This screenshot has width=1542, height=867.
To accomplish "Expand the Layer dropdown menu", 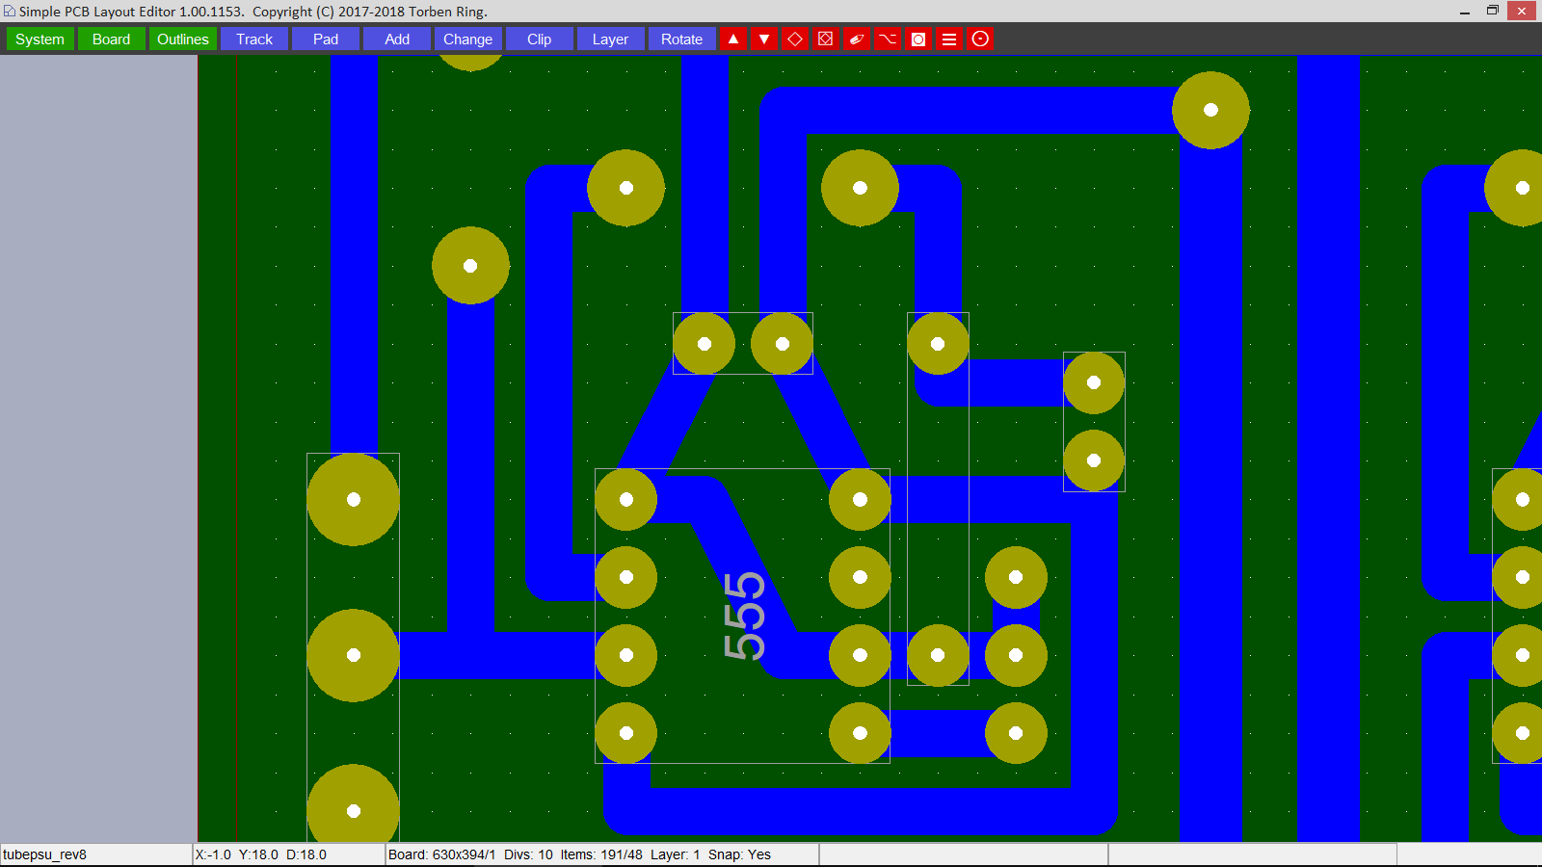I will [x=610, y=39].
